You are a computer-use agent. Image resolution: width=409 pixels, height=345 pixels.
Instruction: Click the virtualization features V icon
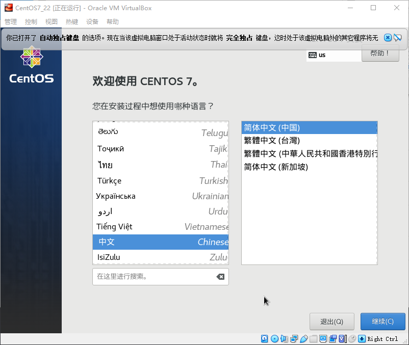pos(343,338)
